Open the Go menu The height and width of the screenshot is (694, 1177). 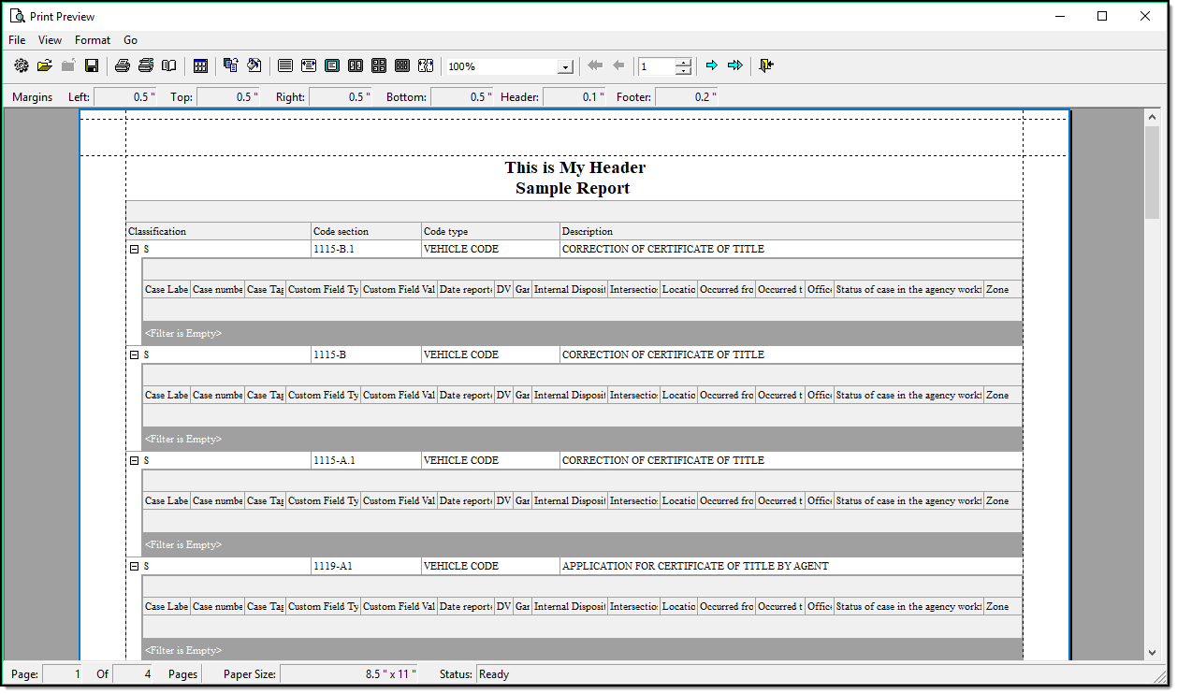coord(131,40)
